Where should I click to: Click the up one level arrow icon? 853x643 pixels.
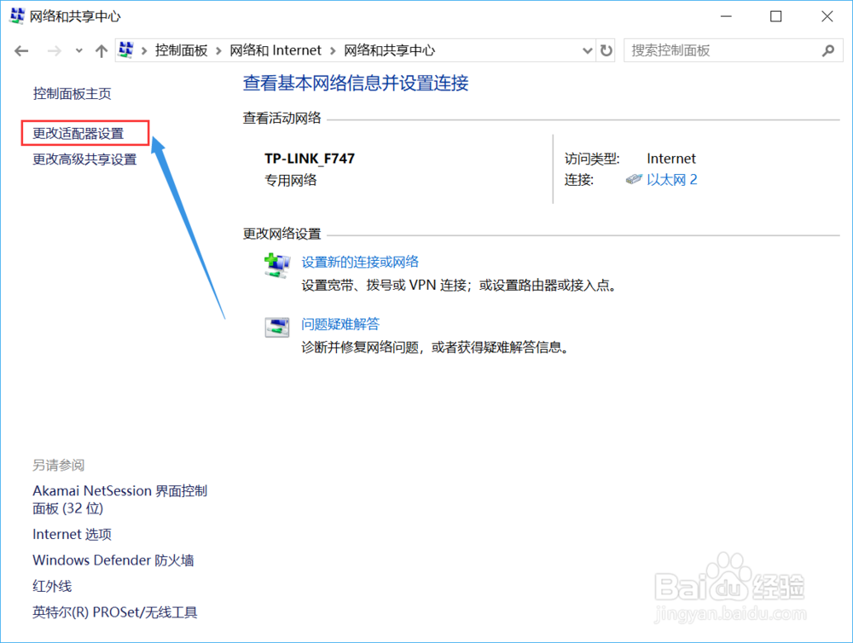click(100, 50)
